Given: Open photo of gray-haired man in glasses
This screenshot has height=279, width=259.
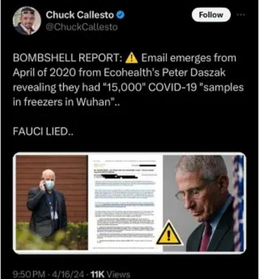Looking at the screenshot, I should tap(203, 203).
